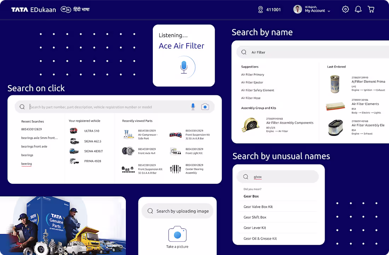Click magnifier icon in gbox search

(x=246, y=176)
